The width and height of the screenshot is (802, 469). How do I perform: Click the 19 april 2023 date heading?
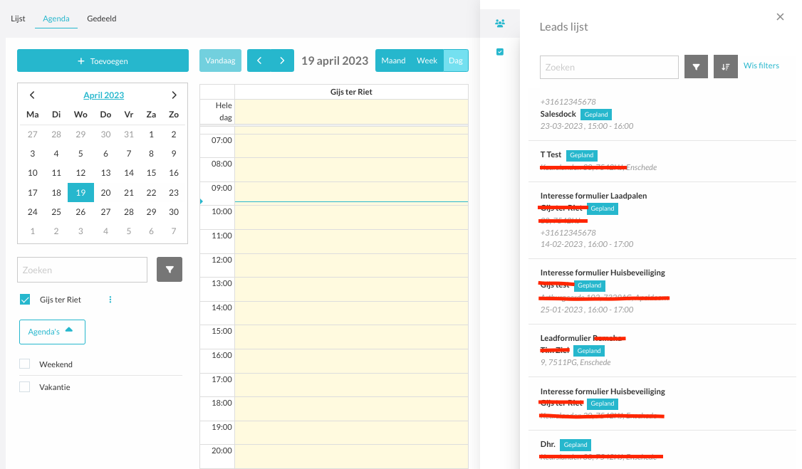335,60
